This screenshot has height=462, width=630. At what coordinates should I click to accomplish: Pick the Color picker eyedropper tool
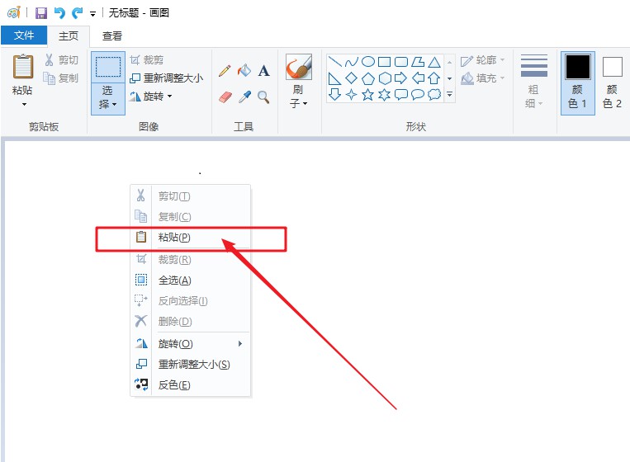pyautogui.click(x=244, y=97)
